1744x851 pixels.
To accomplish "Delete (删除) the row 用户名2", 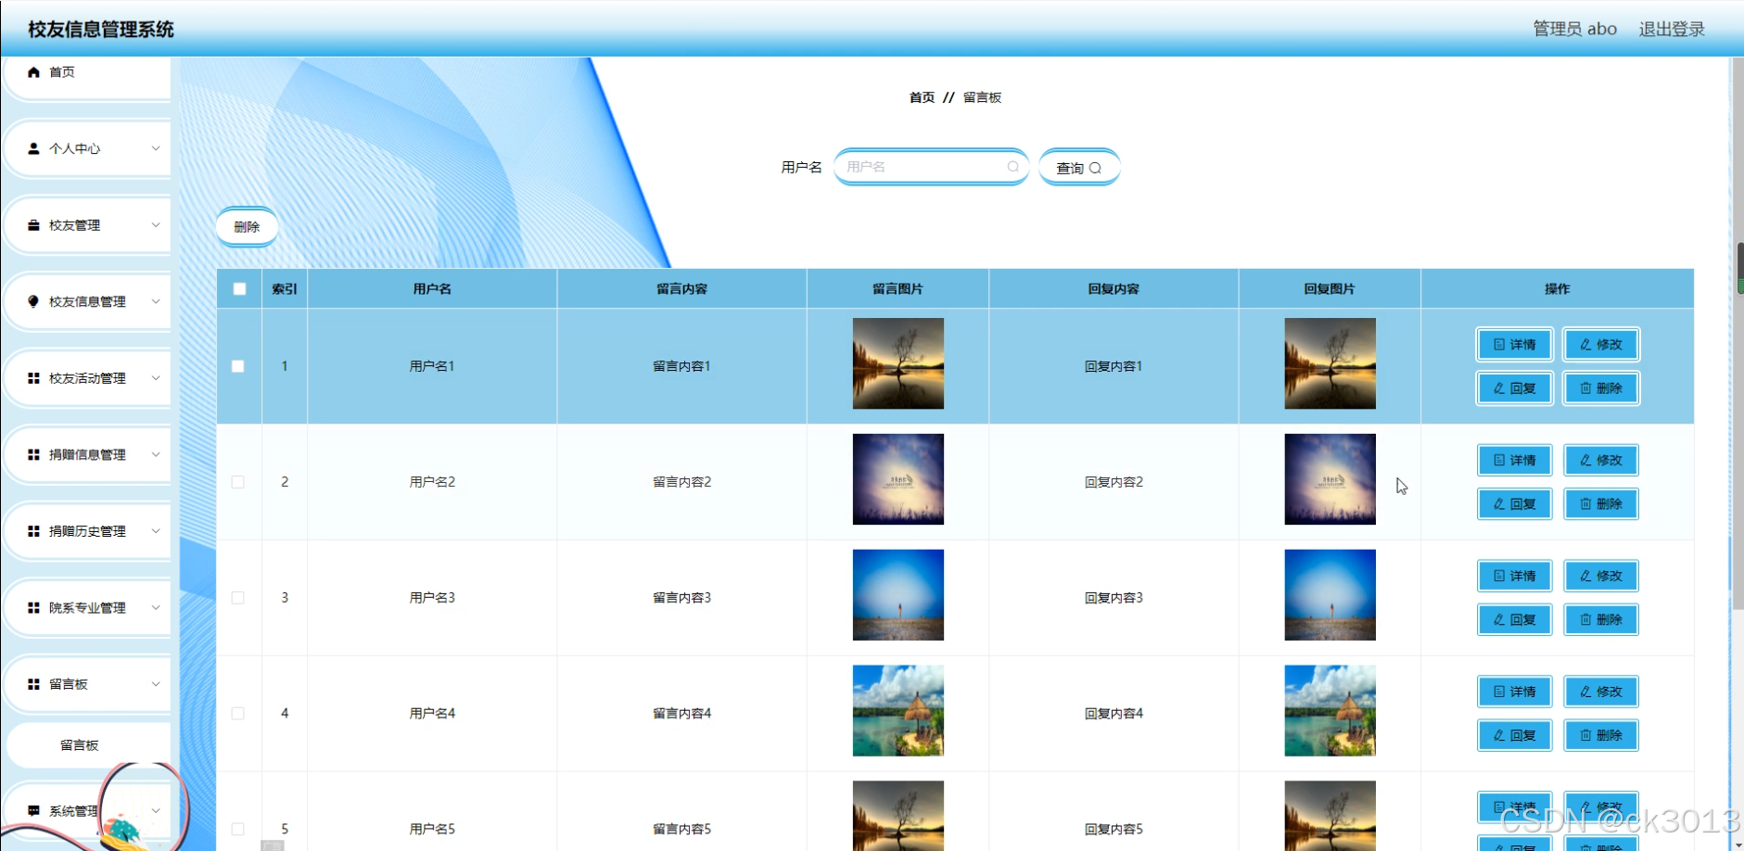I will tap(1601, 504).
